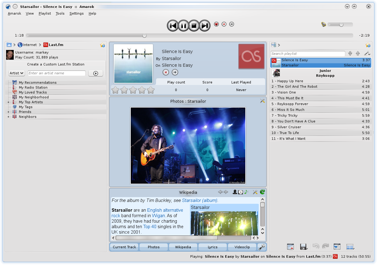Show Wikipedia track page via music note icon

coord(246,192)
